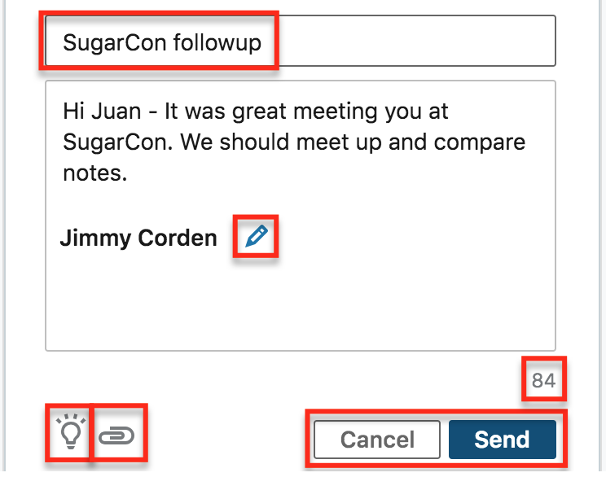Cancel the message draft

click(377, 440)
